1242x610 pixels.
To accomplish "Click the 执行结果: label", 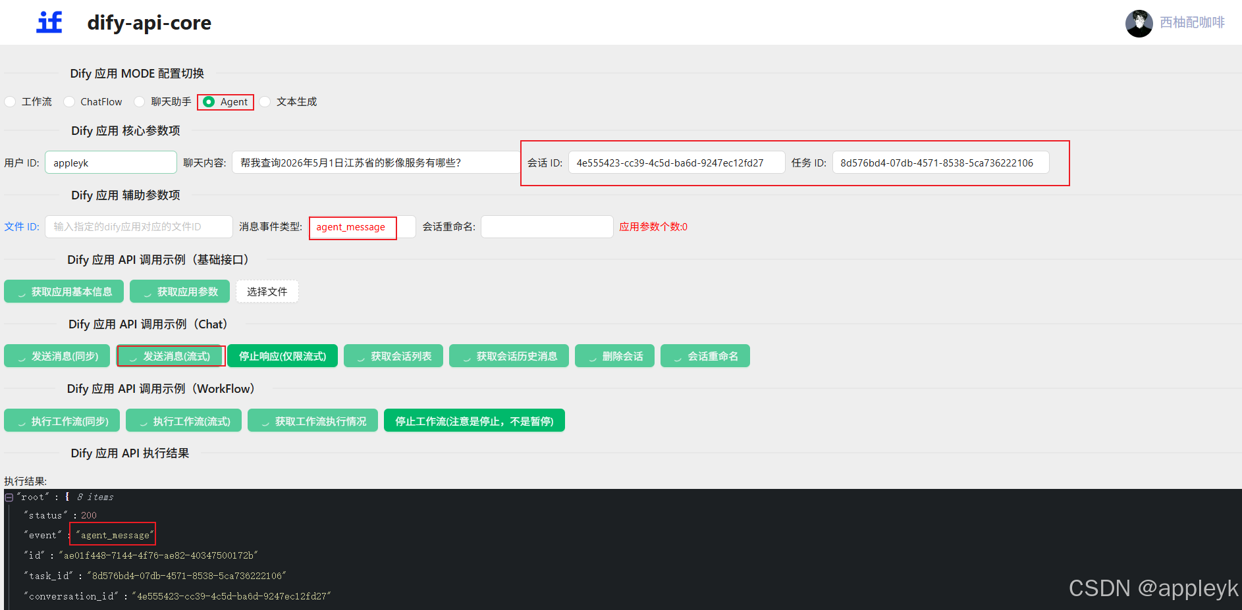I will (26, 481).
